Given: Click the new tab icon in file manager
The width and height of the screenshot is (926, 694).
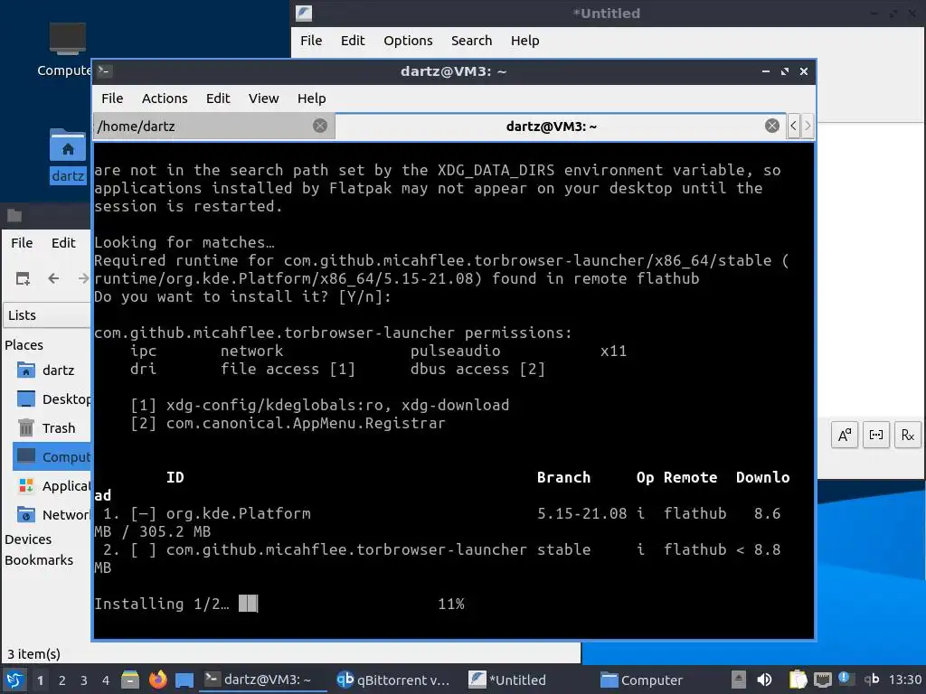Looking at the screenshot, I should 23,278.
